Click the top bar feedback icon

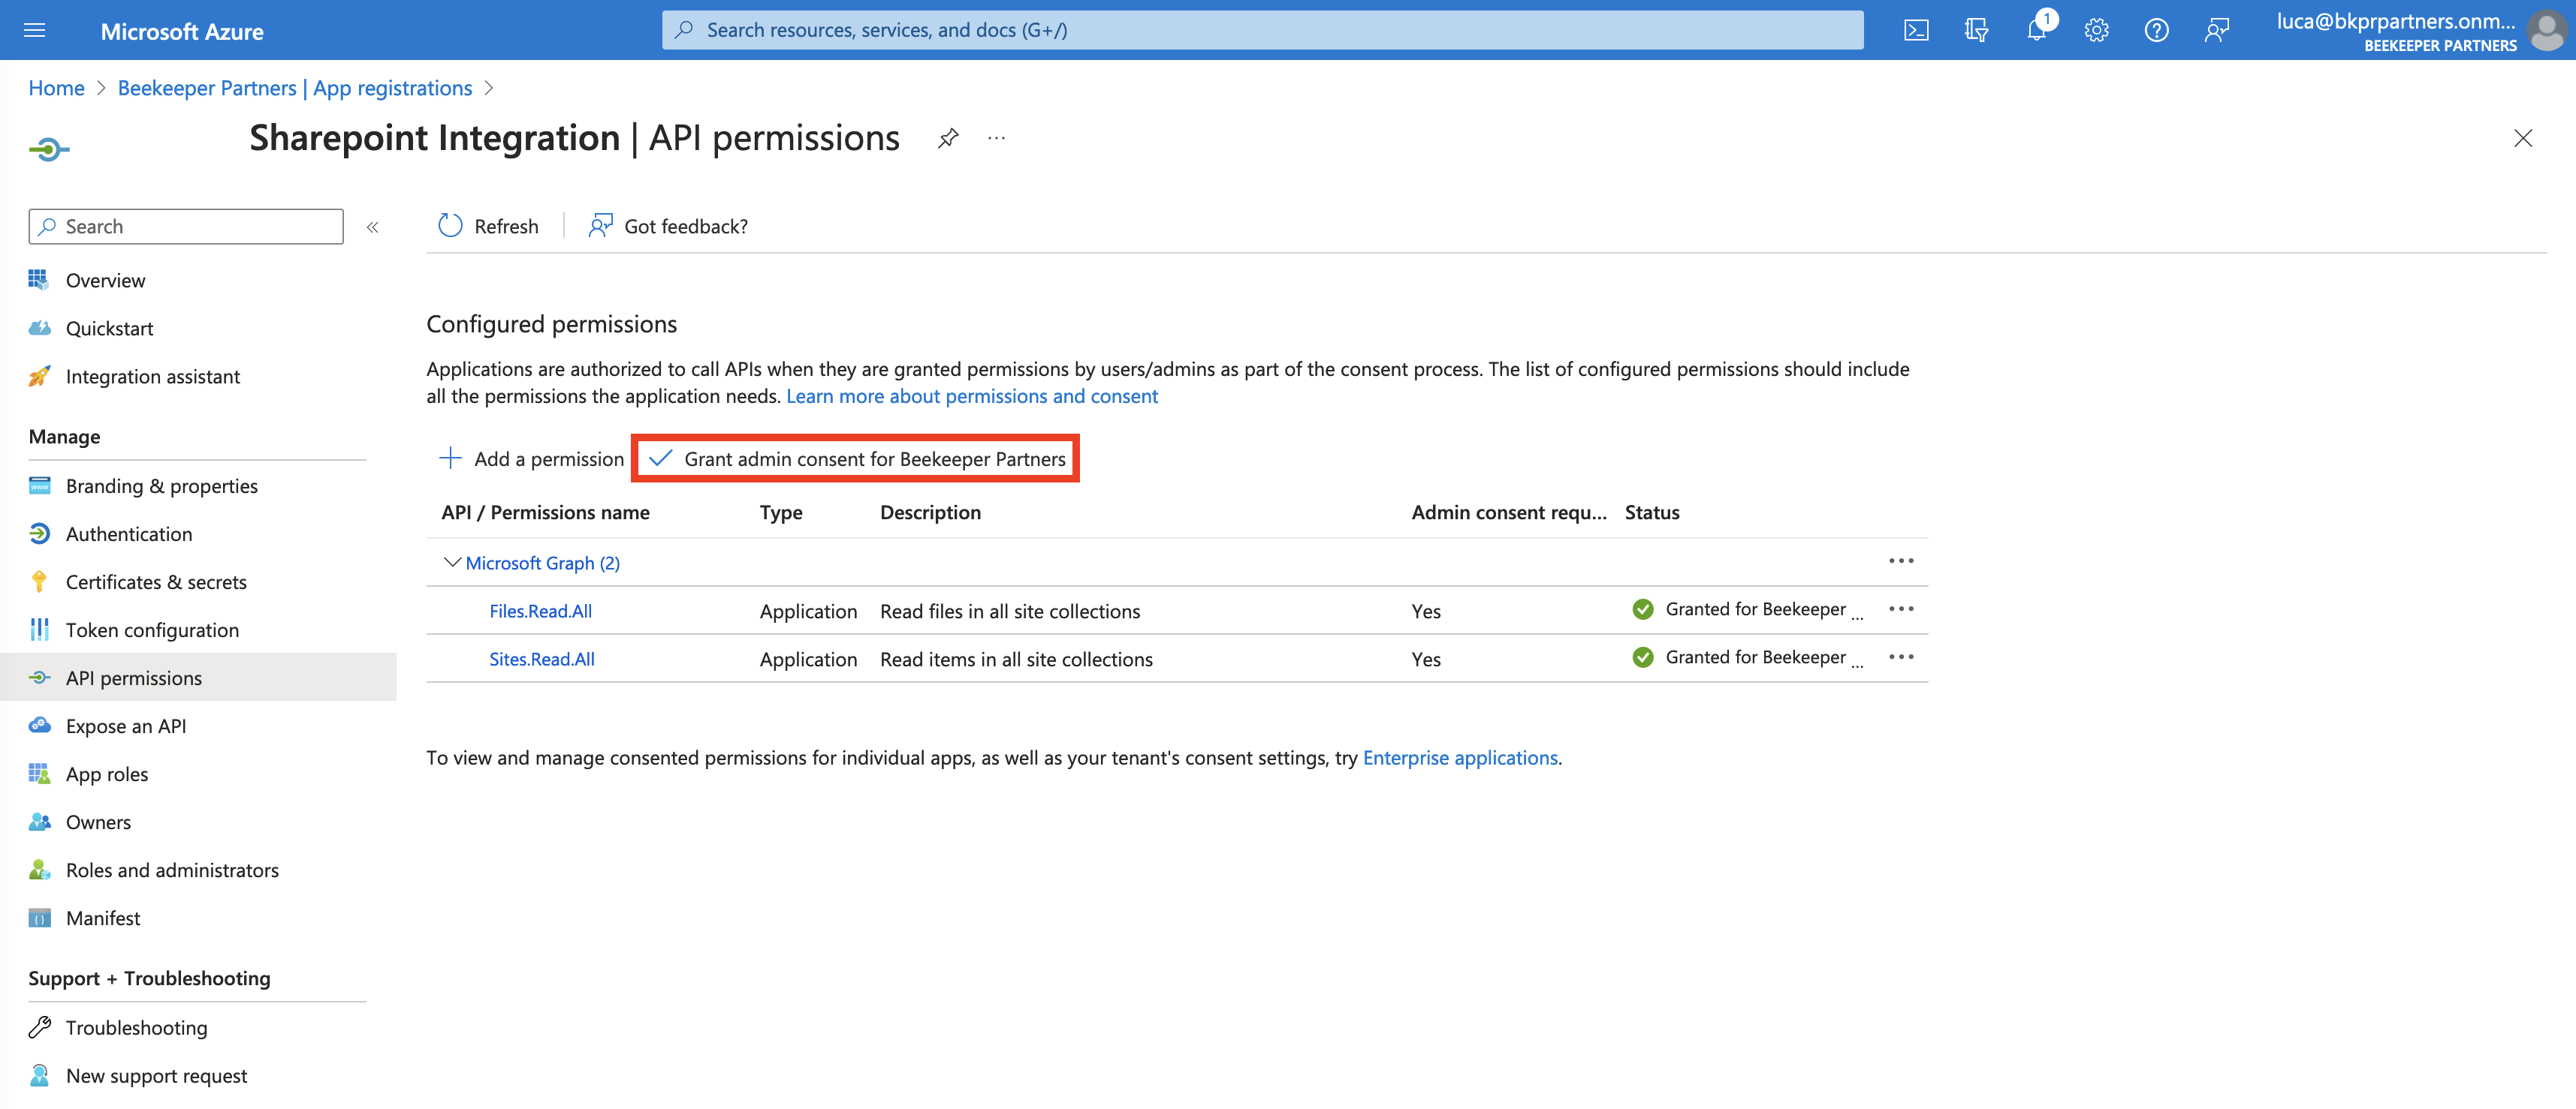click(x=2216, y=30)
